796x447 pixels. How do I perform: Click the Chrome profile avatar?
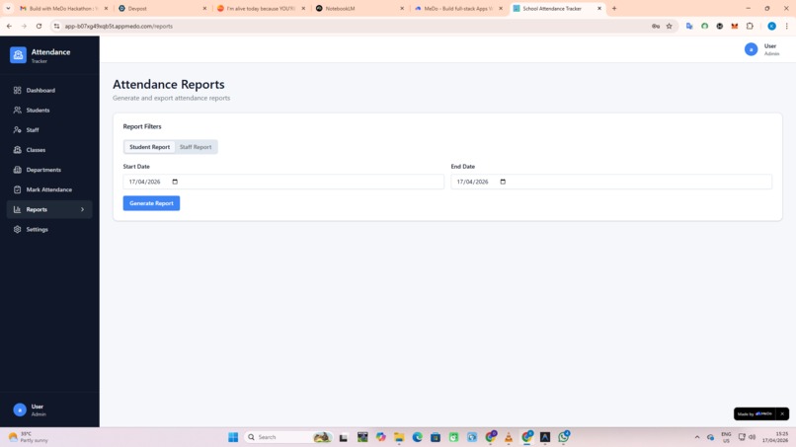[771, 26]
